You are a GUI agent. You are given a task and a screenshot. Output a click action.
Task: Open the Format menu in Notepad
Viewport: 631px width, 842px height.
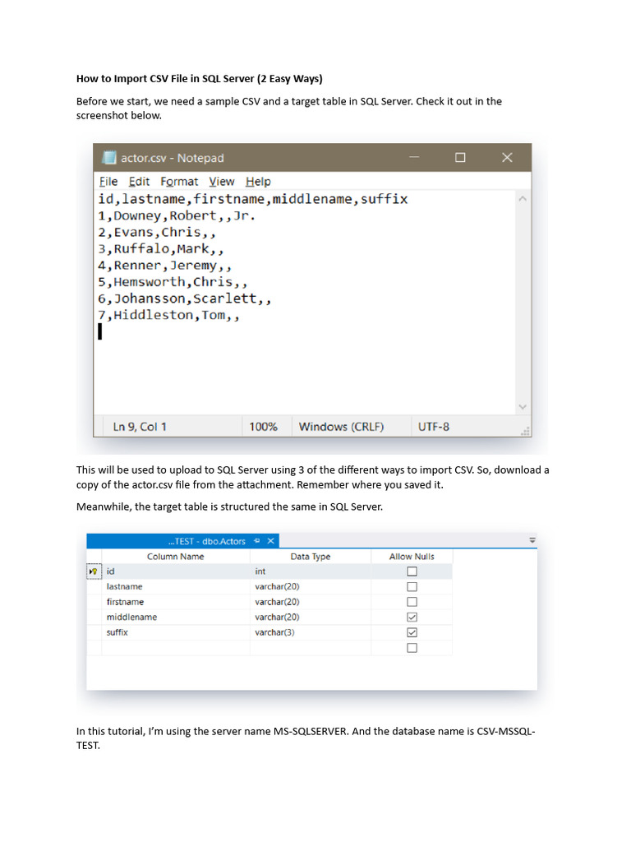179,182
